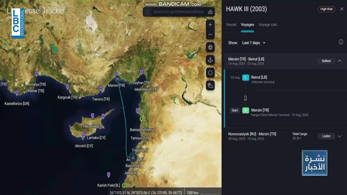
Task: Click the Tartous [SY] map label
Action: coord(140,138)
